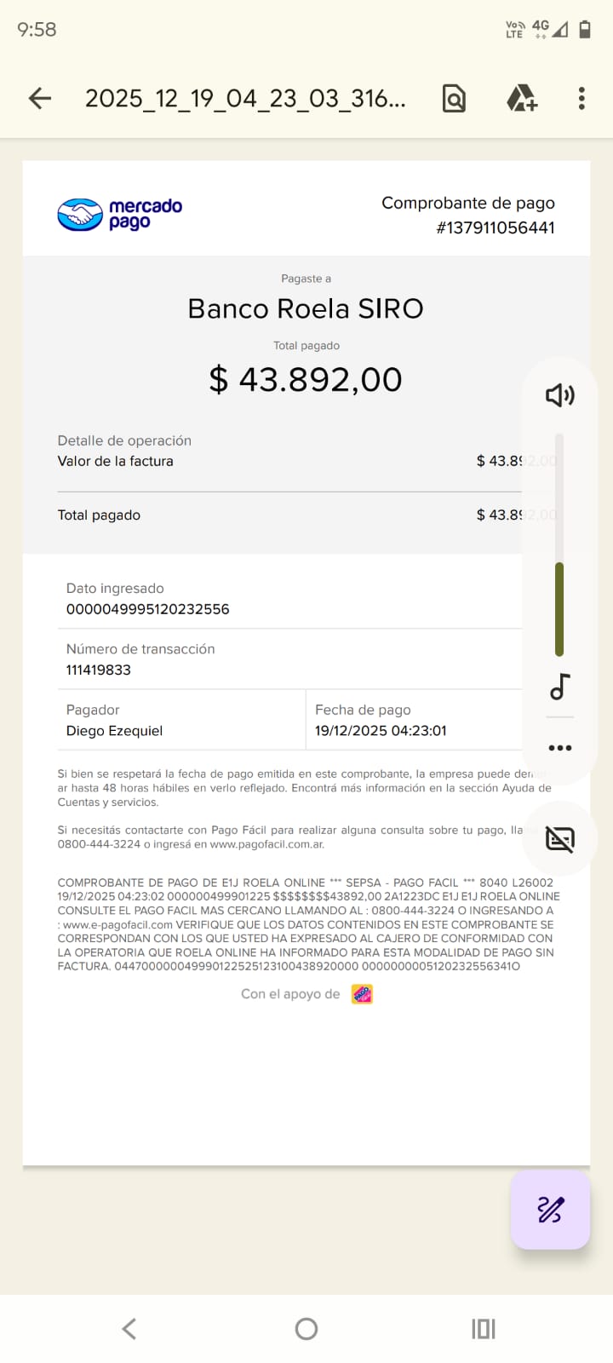Open the www.e-pagofacil.com link

[117, 924]
